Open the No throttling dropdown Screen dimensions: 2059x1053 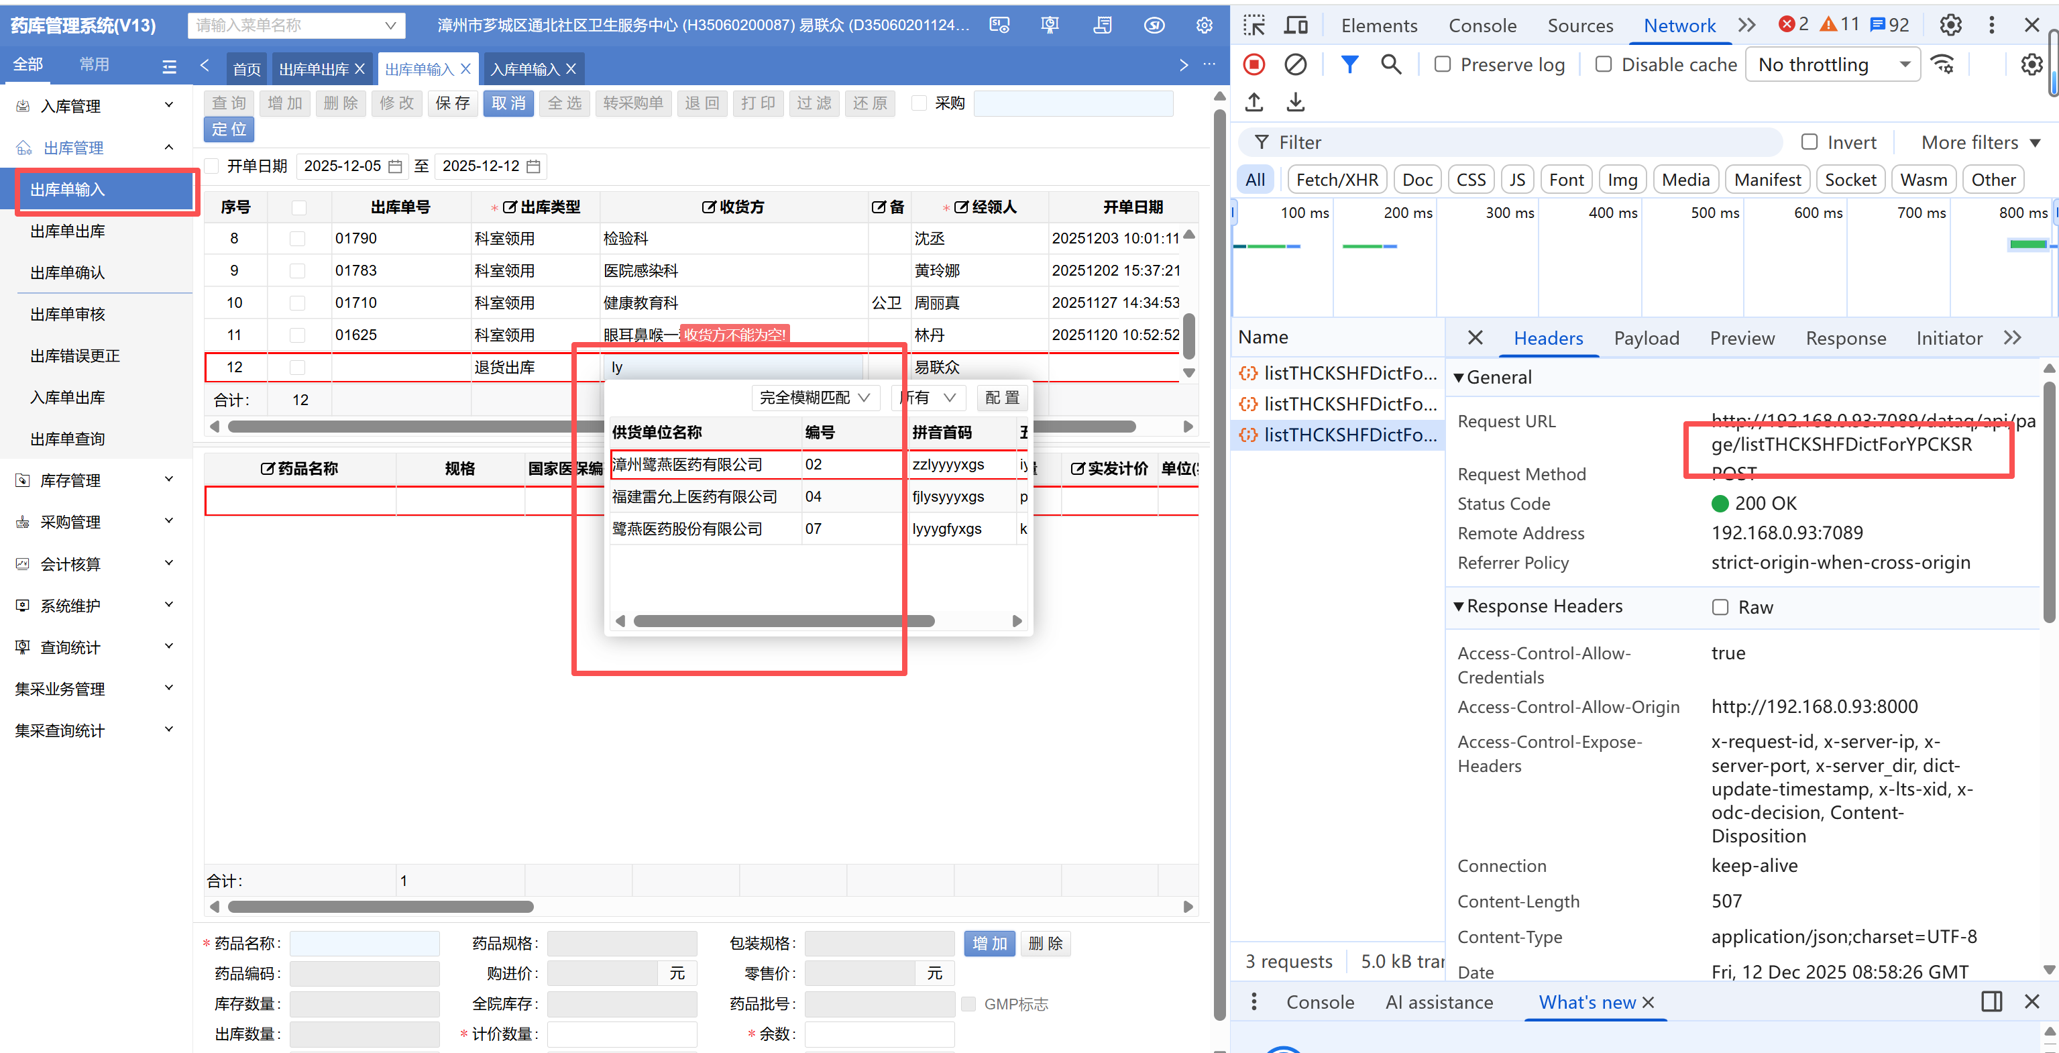pyautogui.click(x=1832, y=64)
